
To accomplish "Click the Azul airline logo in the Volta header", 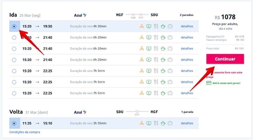I will (x=80, y=112).
